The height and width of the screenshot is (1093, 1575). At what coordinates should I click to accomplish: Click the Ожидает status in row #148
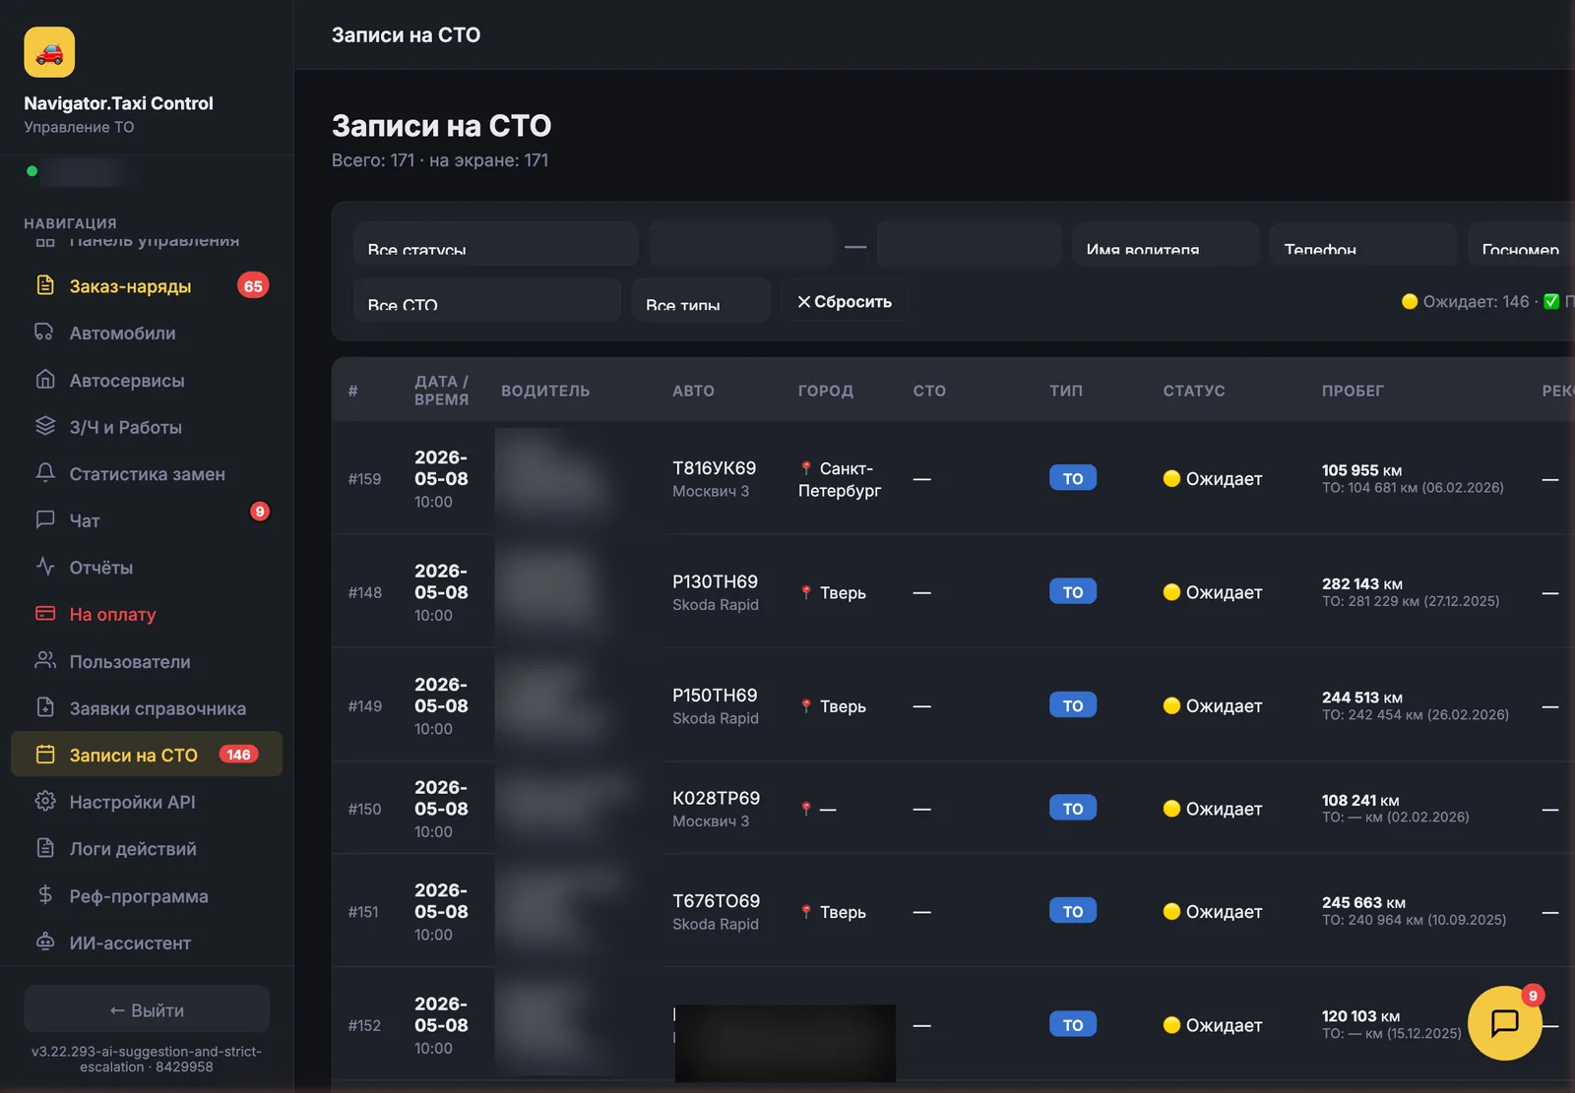point(1213,592)
